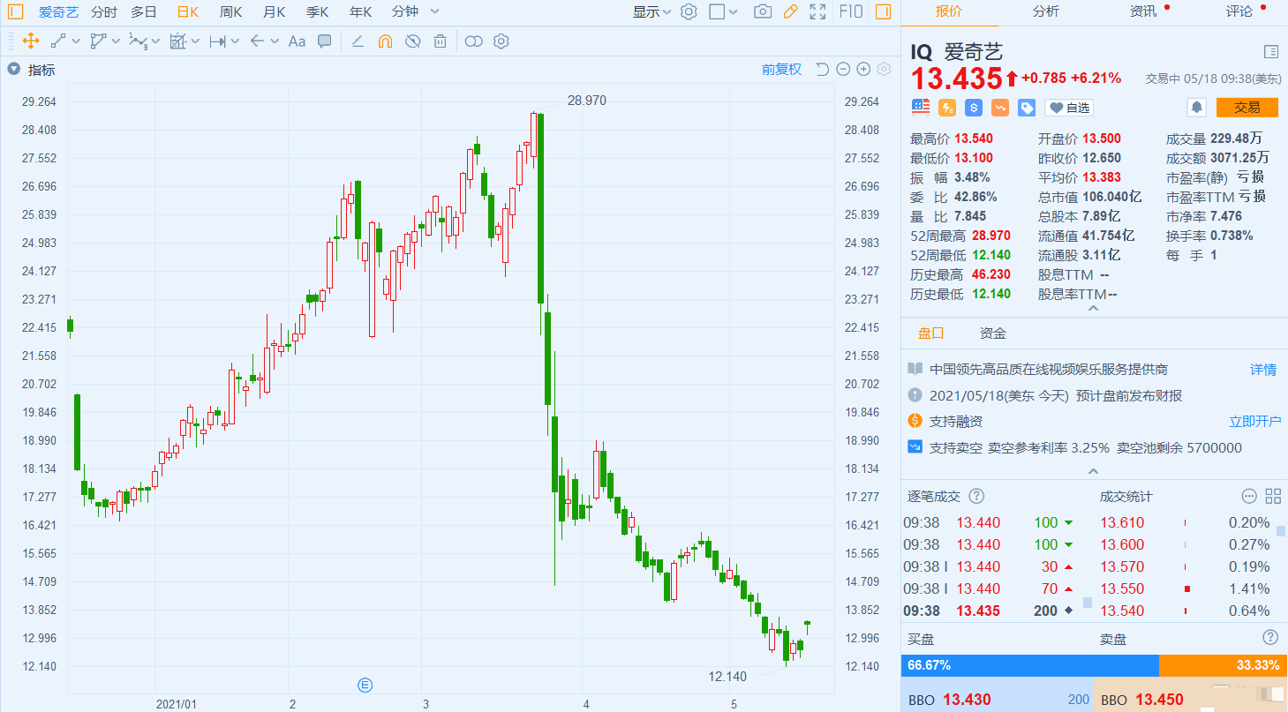Select the Fibonacci/grid analysis tool

pos(177,41)
